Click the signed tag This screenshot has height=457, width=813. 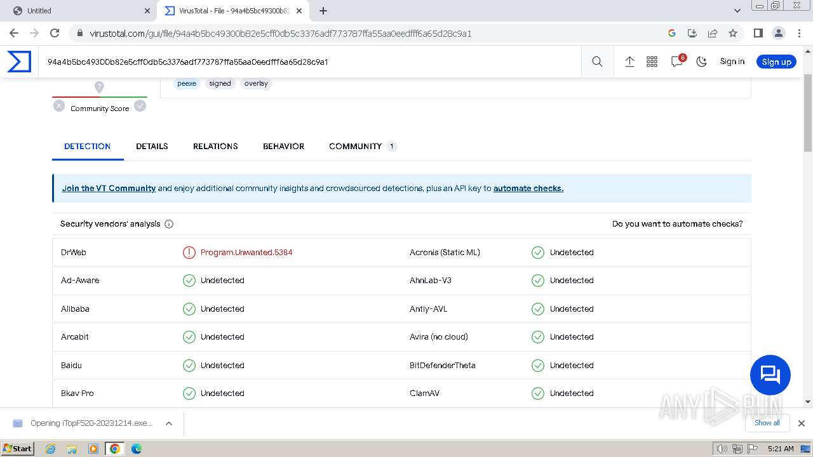220,83
